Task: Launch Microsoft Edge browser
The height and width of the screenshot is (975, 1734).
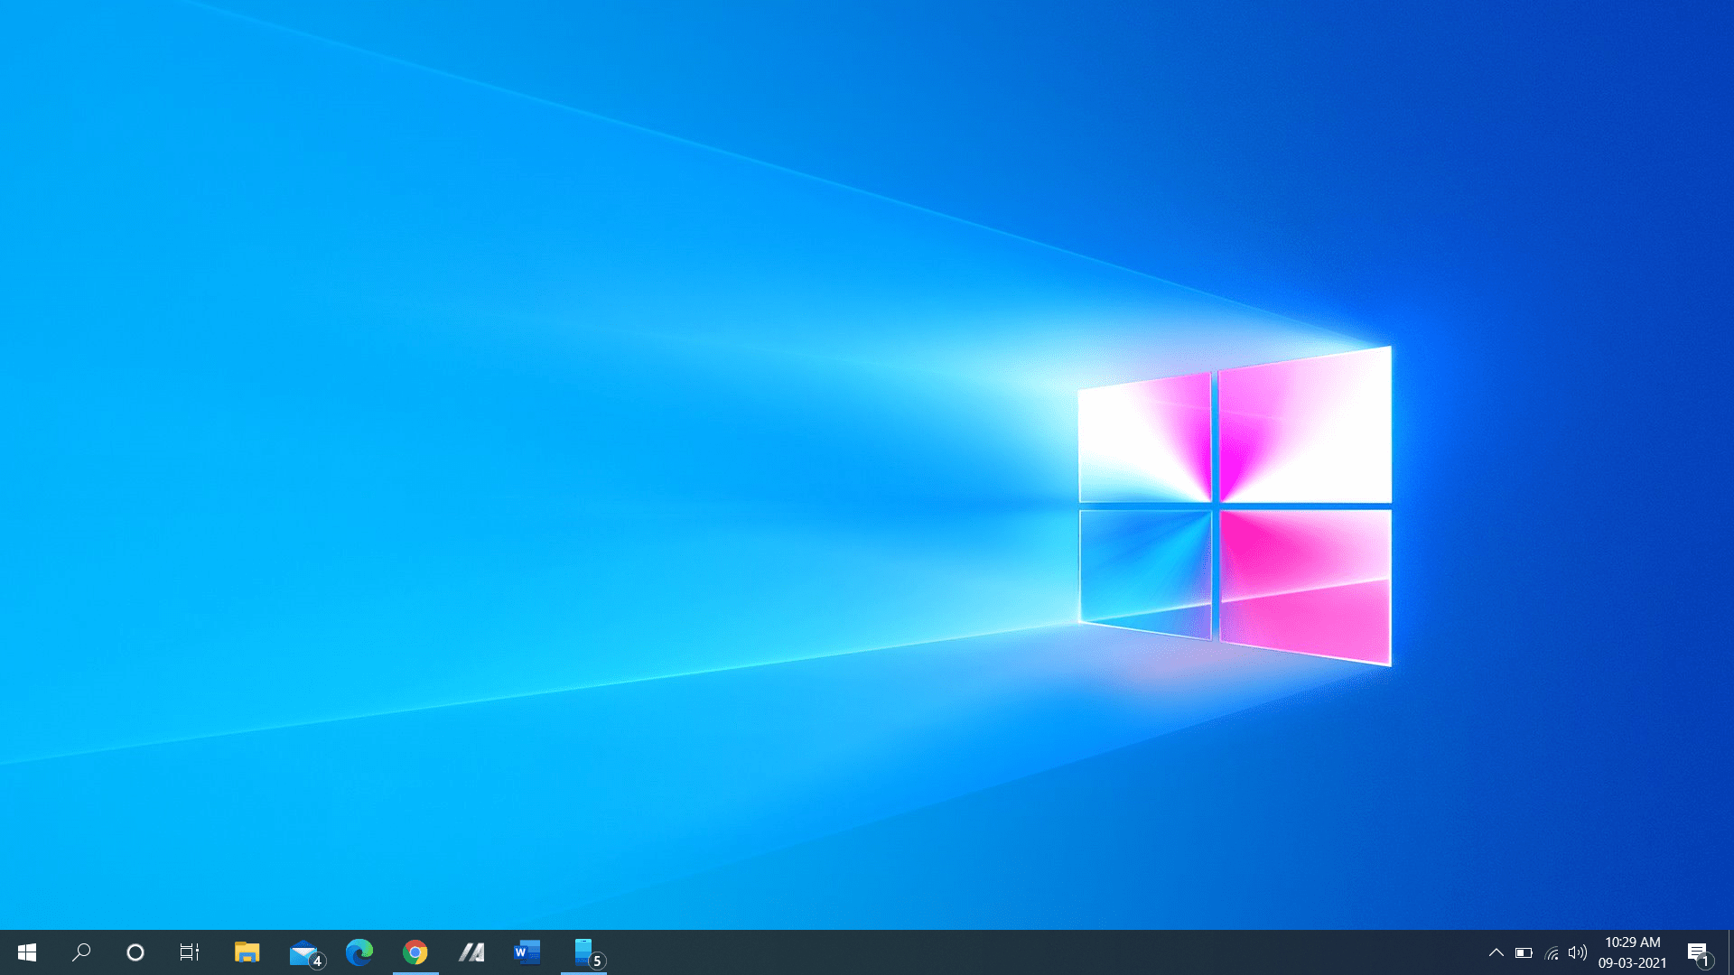Action: [359, 952]
